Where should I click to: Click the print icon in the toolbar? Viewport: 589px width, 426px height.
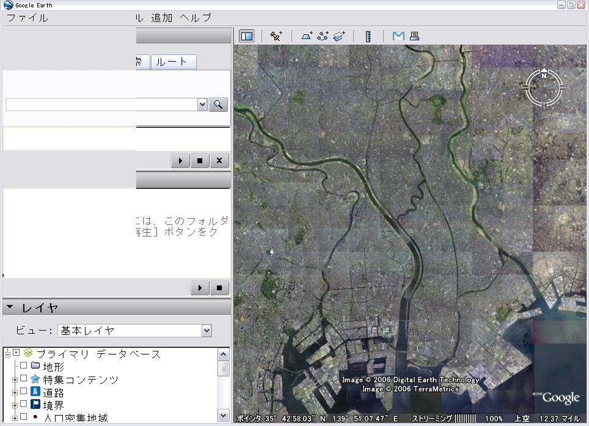coord(414,36)
